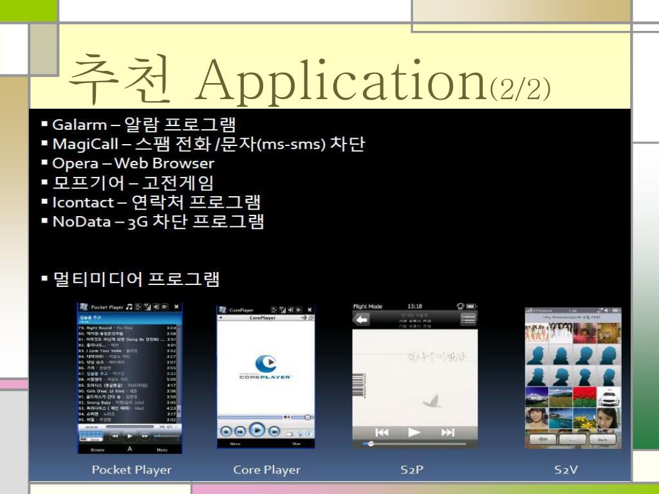Click the "S2P" caption
The image size is (659, 494).
click(x=411, y=470)
